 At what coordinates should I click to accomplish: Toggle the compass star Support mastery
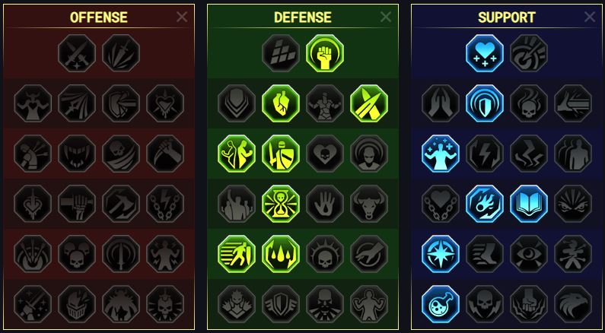pyautogui.click(x=441, y=254)
